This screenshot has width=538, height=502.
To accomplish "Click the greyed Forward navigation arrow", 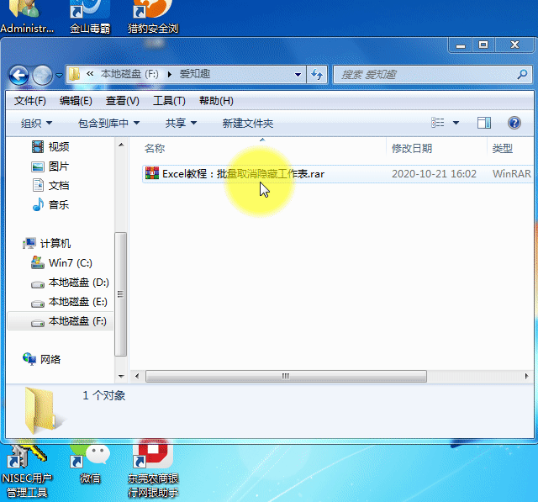I will [x=42, y=75].
